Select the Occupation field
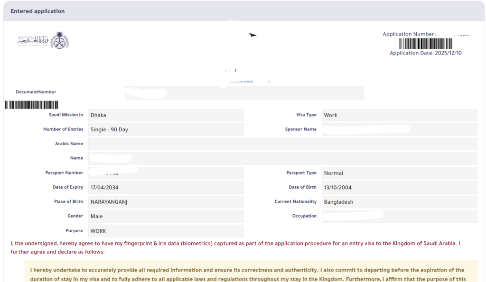Image resolution: width=486 pixels, height=282 pixels. [399, 217]
